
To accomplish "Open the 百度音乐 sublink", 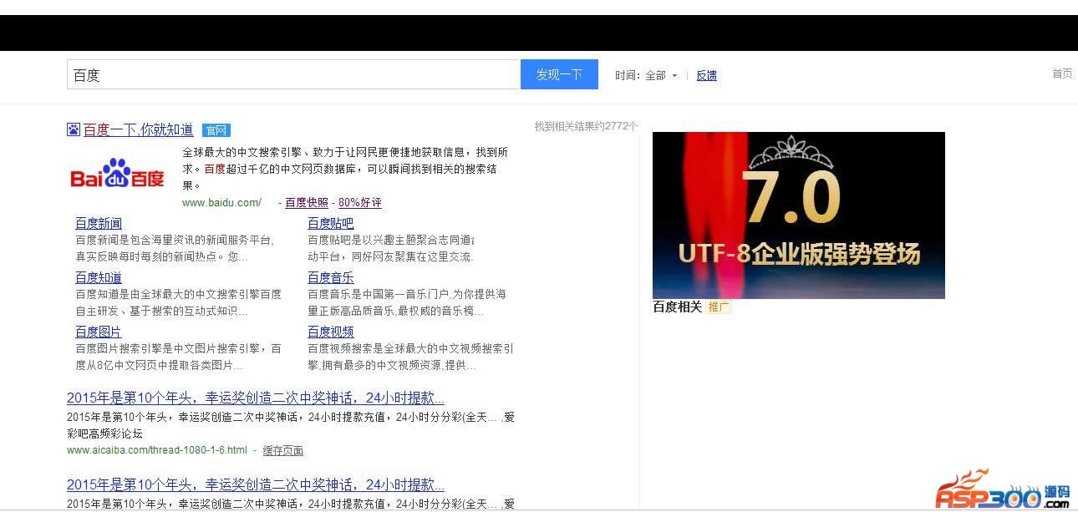I will coord(331,277).
